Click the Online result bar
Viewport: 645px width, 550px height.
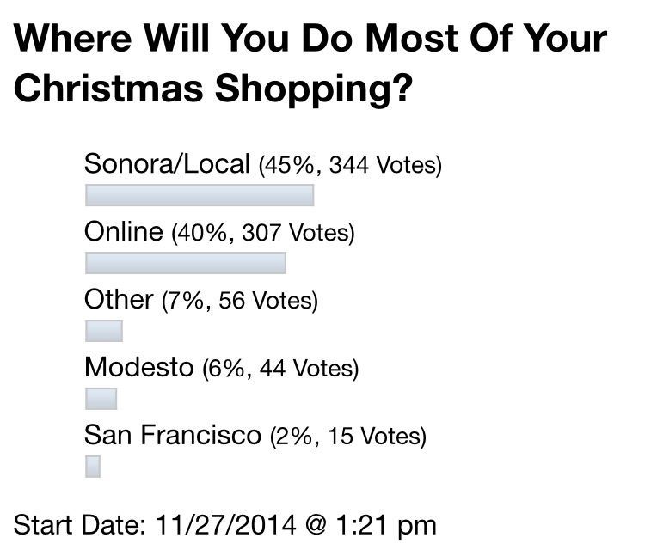point(185,263)
